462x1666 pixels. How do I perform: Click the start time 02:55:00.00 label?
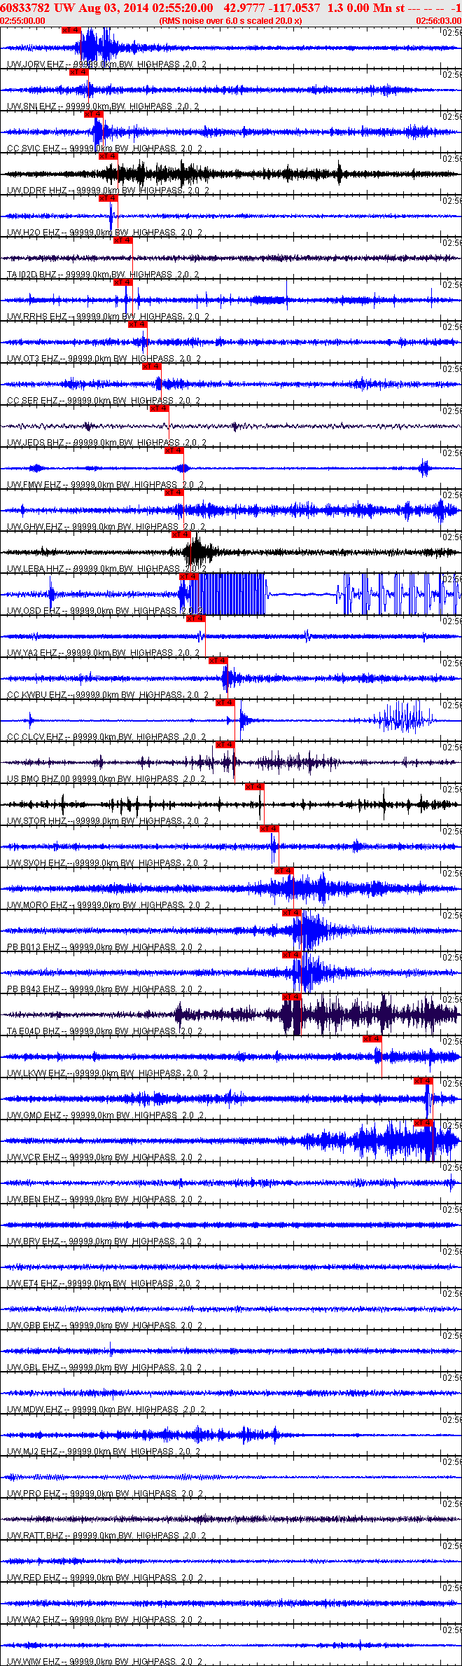click(x=22, y=21)
